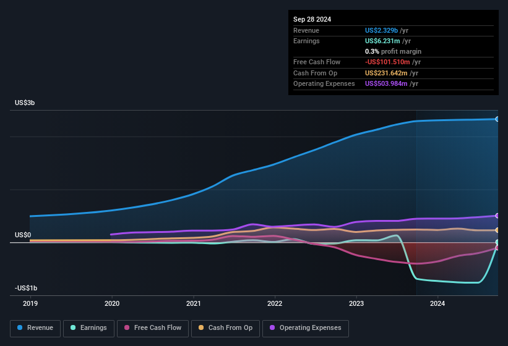Click the 2020 x-axis label
Viewport: 508px width, 346px height.
[x=112, y=303]
